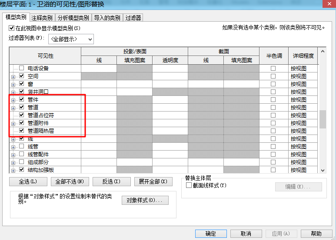
Task: Click 详细程度 按视图 cell for 窗 row
Action: tap(303, 84)
